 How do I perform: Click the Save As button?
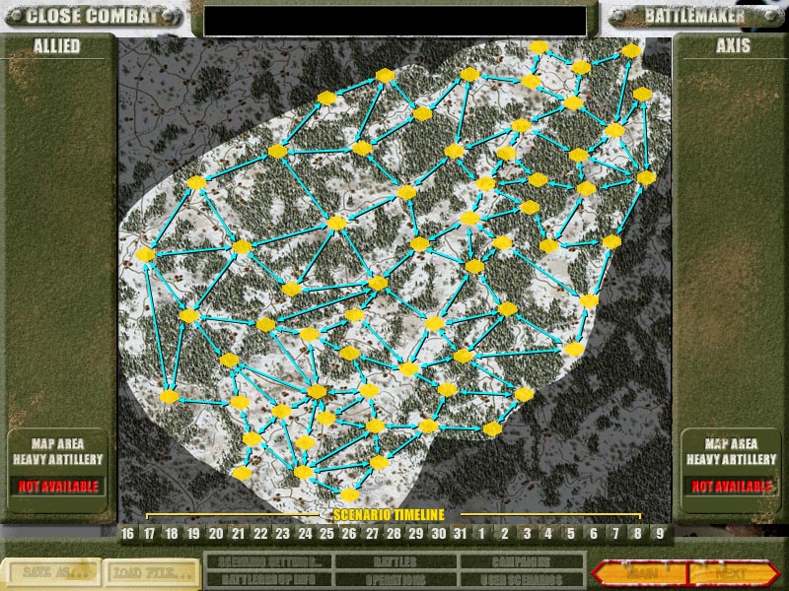click(50, 572)
